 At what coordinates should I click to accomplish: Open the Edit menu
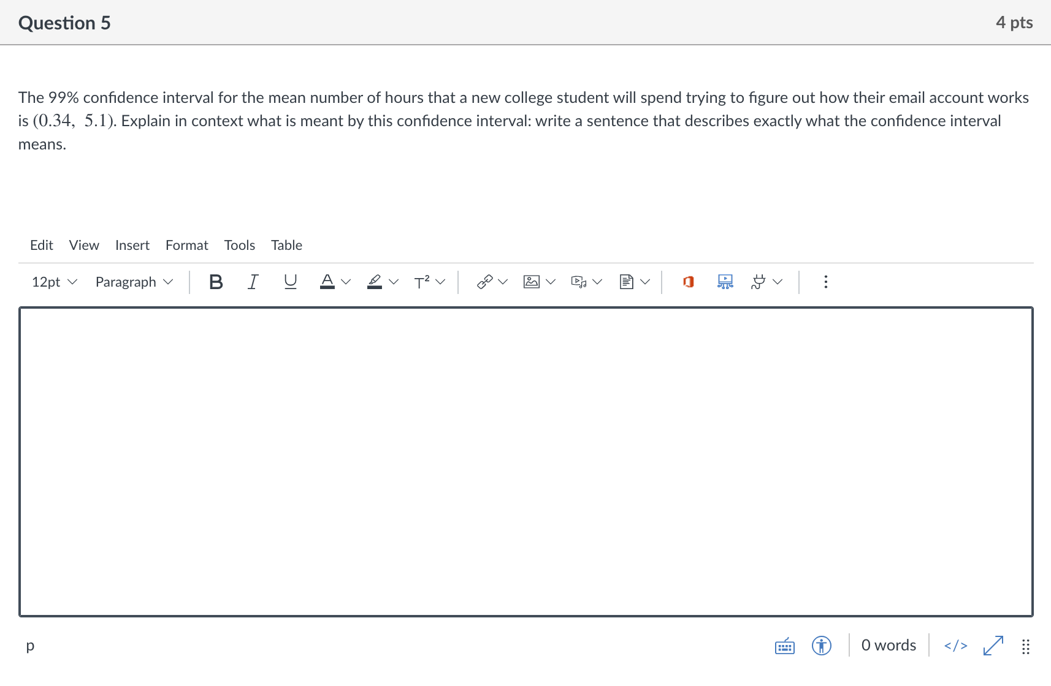42,245
